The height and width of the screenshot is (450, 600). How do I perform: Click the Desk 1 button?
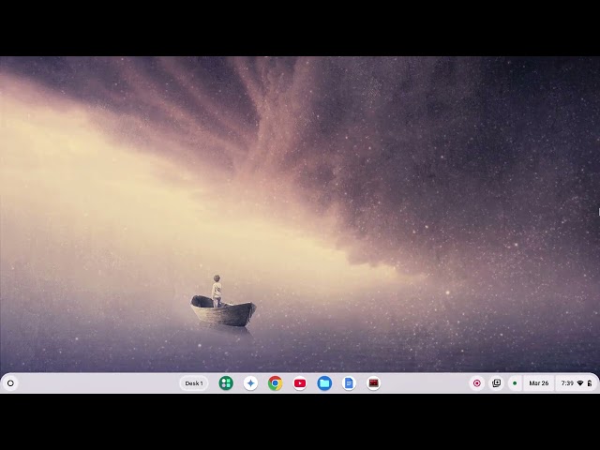pyautogui.click(x=194, y=383)
